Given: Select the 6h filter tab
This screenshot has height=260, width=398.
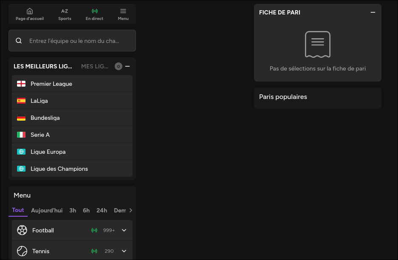Looking at the screenshot, I should pyautogui.click(x=86, y=210).
